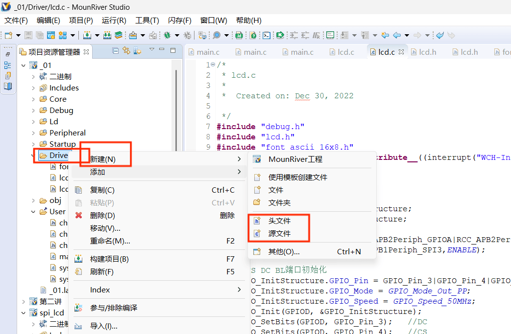Click the new file toolbar icon
The height and width of the screenshot is (334, 511).
[8, 35]
